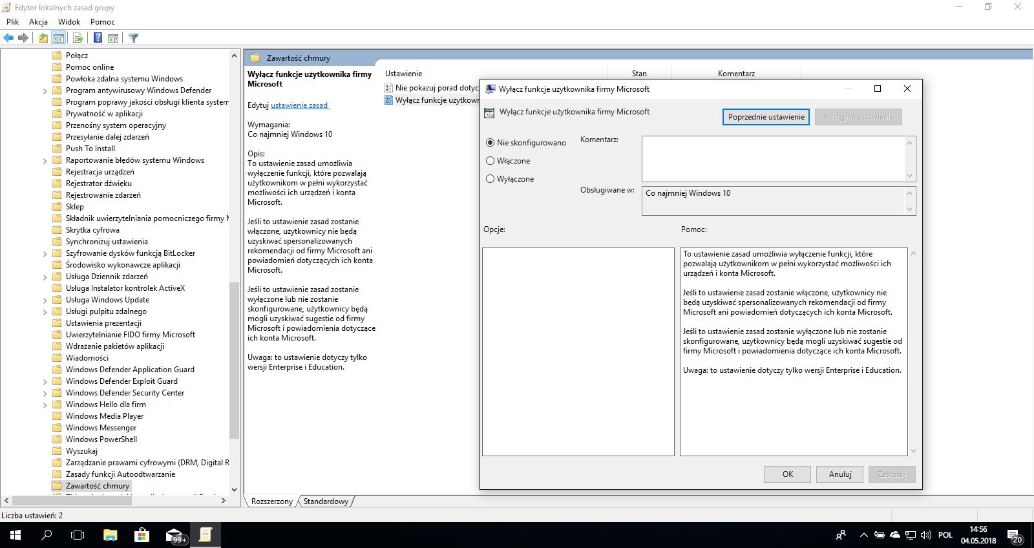Expand 'Program antywirusowy Windows Defender' node
1034x548 pixels.
pyautogui.click(x=45, y=91)
